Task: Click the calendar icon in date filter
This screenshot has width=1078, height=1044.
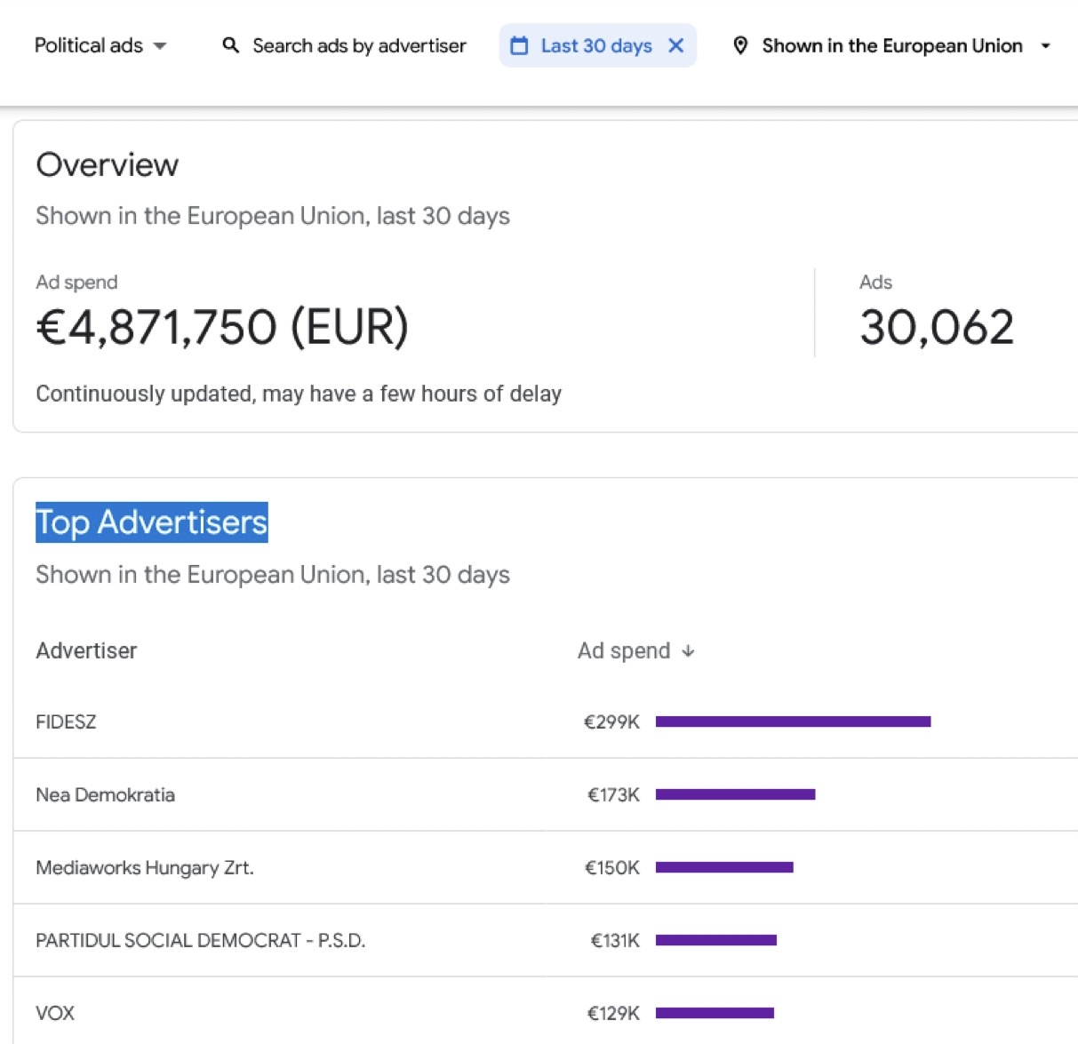Action: pyautogui.click(x=519, y=45)
